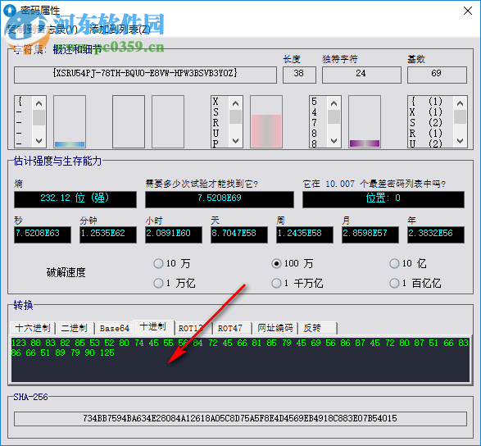
Task: Click the seconds value 7.5208E63
Action: [43, 234]
